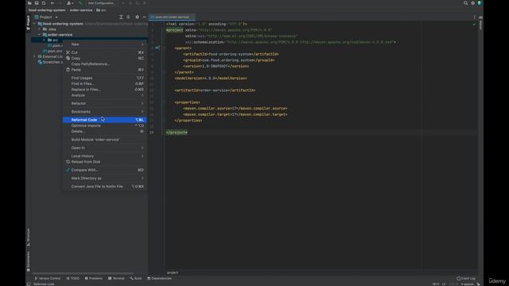509x286 pixels.
Task: Click the Back navigation arrow in toolbar
Action: (x=52, y=3)
